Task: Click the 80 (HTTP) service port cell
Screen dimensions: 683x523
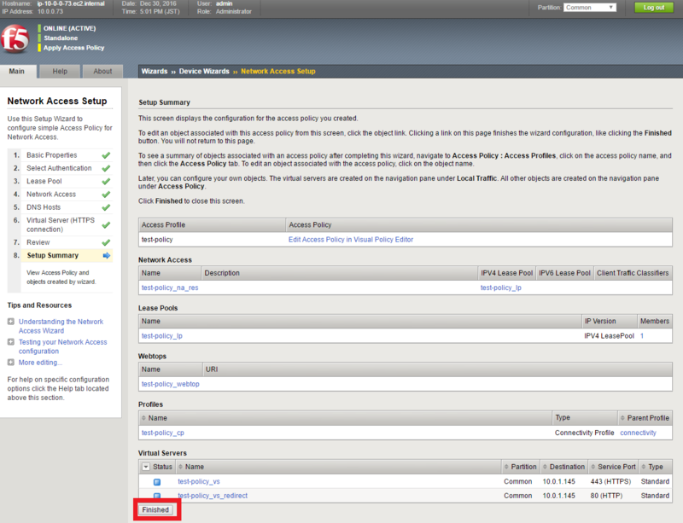Action: tap(606, 496)
